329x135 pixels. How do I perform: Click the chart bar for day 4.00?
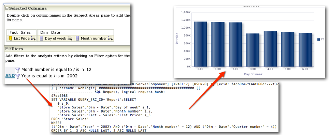(x=270, y=49)
